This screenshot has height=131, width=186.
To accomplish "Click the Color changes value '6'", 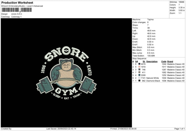I will (x=148, y=22).
